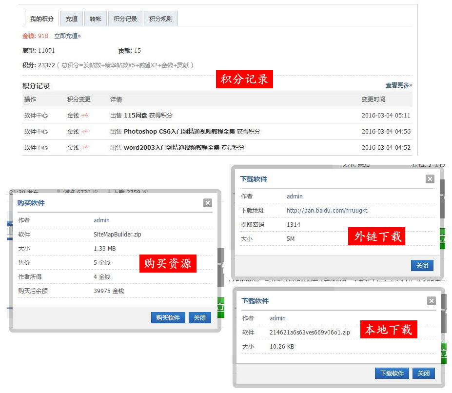Click the author admin name in purchase dialog
452x393 pixels.
click(101, 220)
